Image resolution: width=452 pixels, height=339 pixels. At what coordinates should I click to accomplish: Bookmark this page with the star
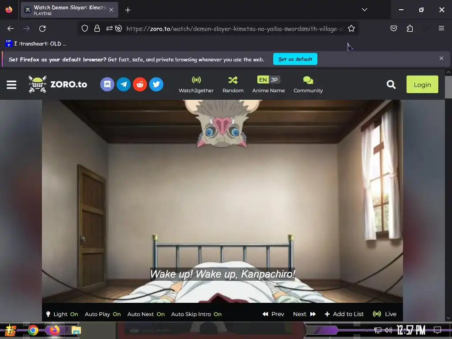pyautogui.click(x=351, y=29)
